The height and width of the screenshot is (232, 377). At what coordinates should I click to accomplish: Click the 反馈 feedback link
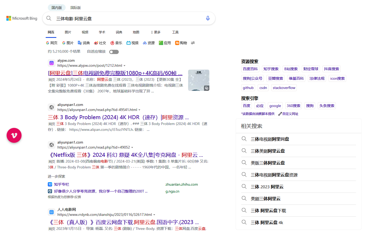pos(78,197)
